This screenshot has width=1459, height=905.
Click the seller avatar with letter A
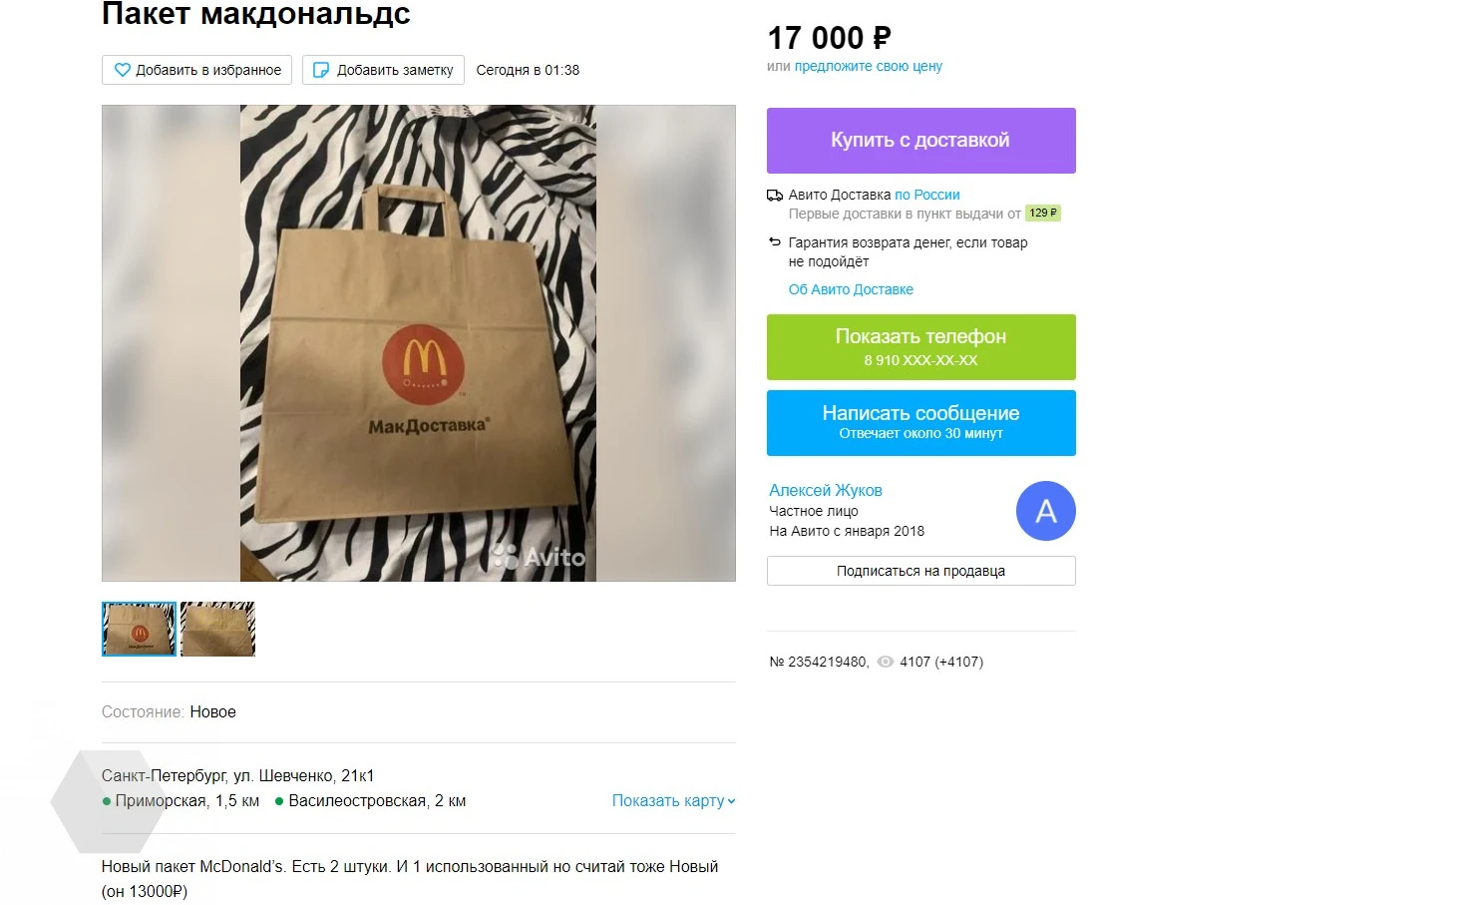1045,511
